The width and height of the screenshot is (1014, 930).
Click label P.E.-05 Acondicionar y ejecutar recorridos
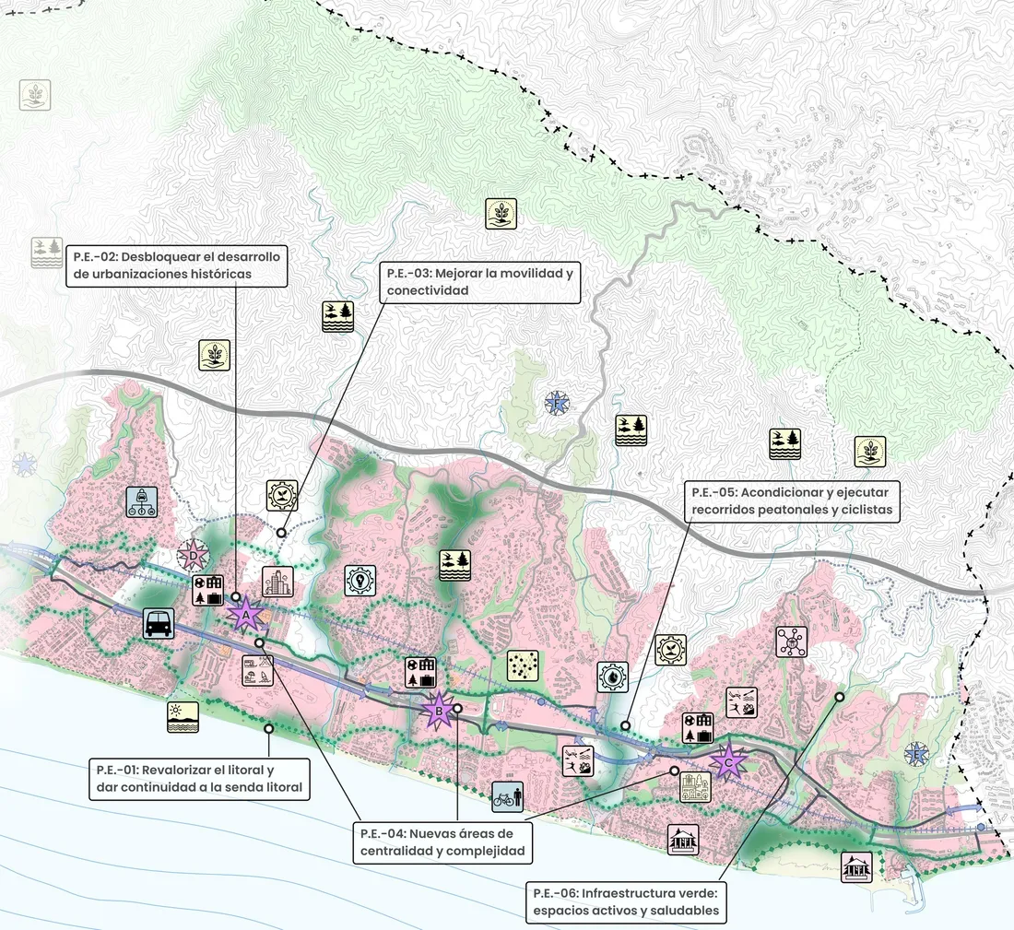[792, 501]
